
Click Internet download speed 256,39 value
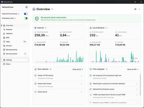click(40, 35)
